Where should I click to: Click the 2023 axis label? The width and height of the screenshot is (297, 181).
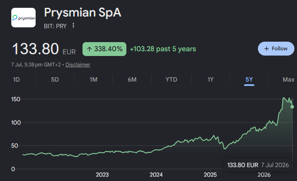click(102, 174)
